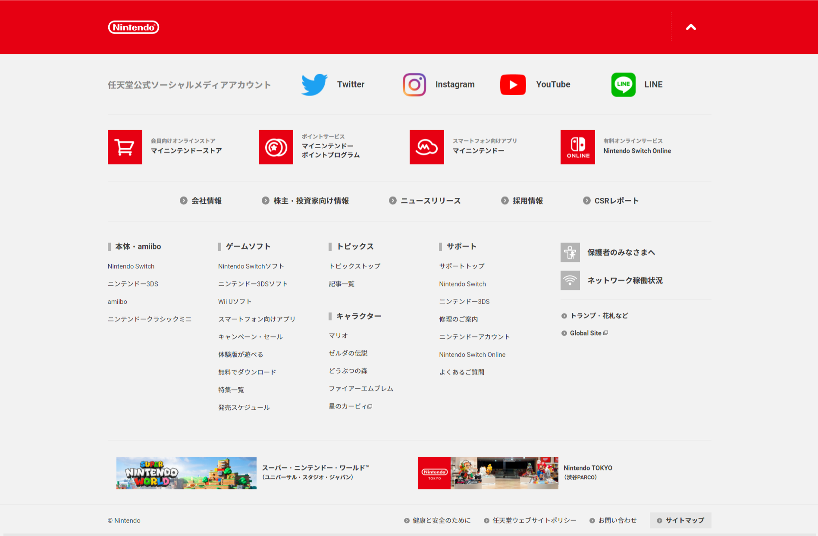Click the network status wifi icon
The height and width of the screenshot is (536, 818).
[570, 280]
